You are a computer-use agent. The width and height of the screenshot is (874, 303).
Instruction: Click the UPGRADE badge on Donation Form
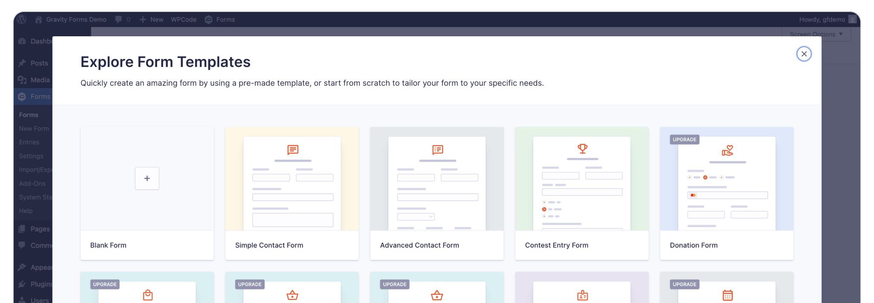pyautogui.click(x=685, y=140)
